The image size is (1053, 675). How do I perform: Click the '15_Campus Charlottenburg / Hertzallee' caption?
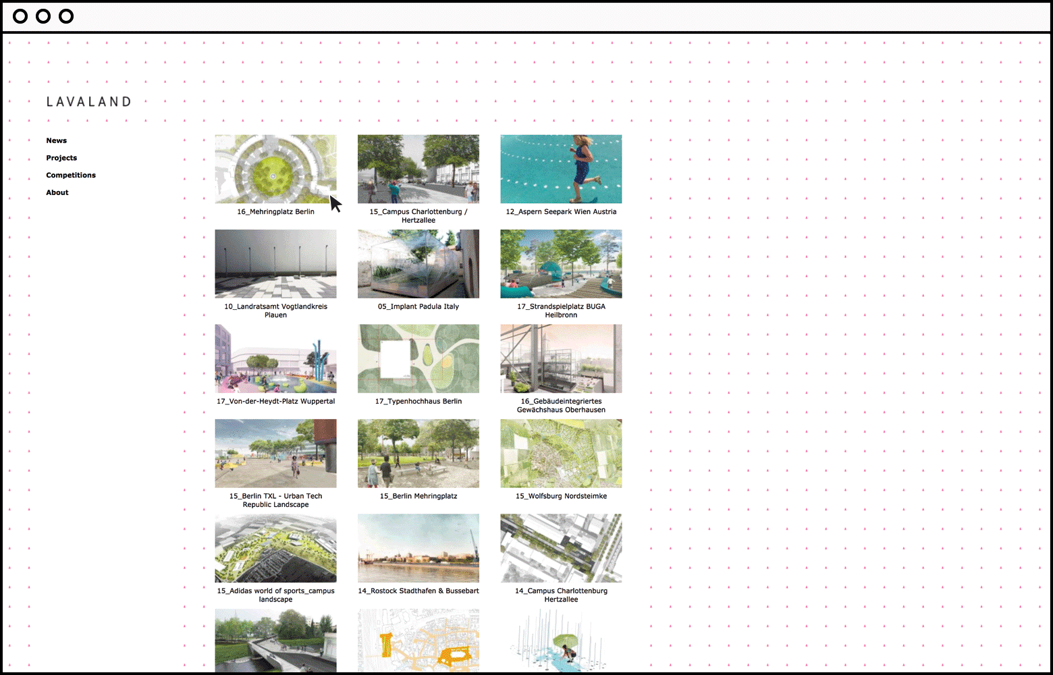click(x=418, y=216)
